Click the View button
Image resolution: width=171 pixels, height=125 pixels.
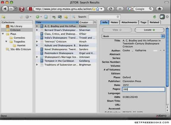tap(117, 30)
